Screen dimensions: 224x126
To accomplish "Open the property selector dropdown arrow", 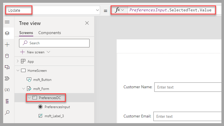I will (98, 10).
